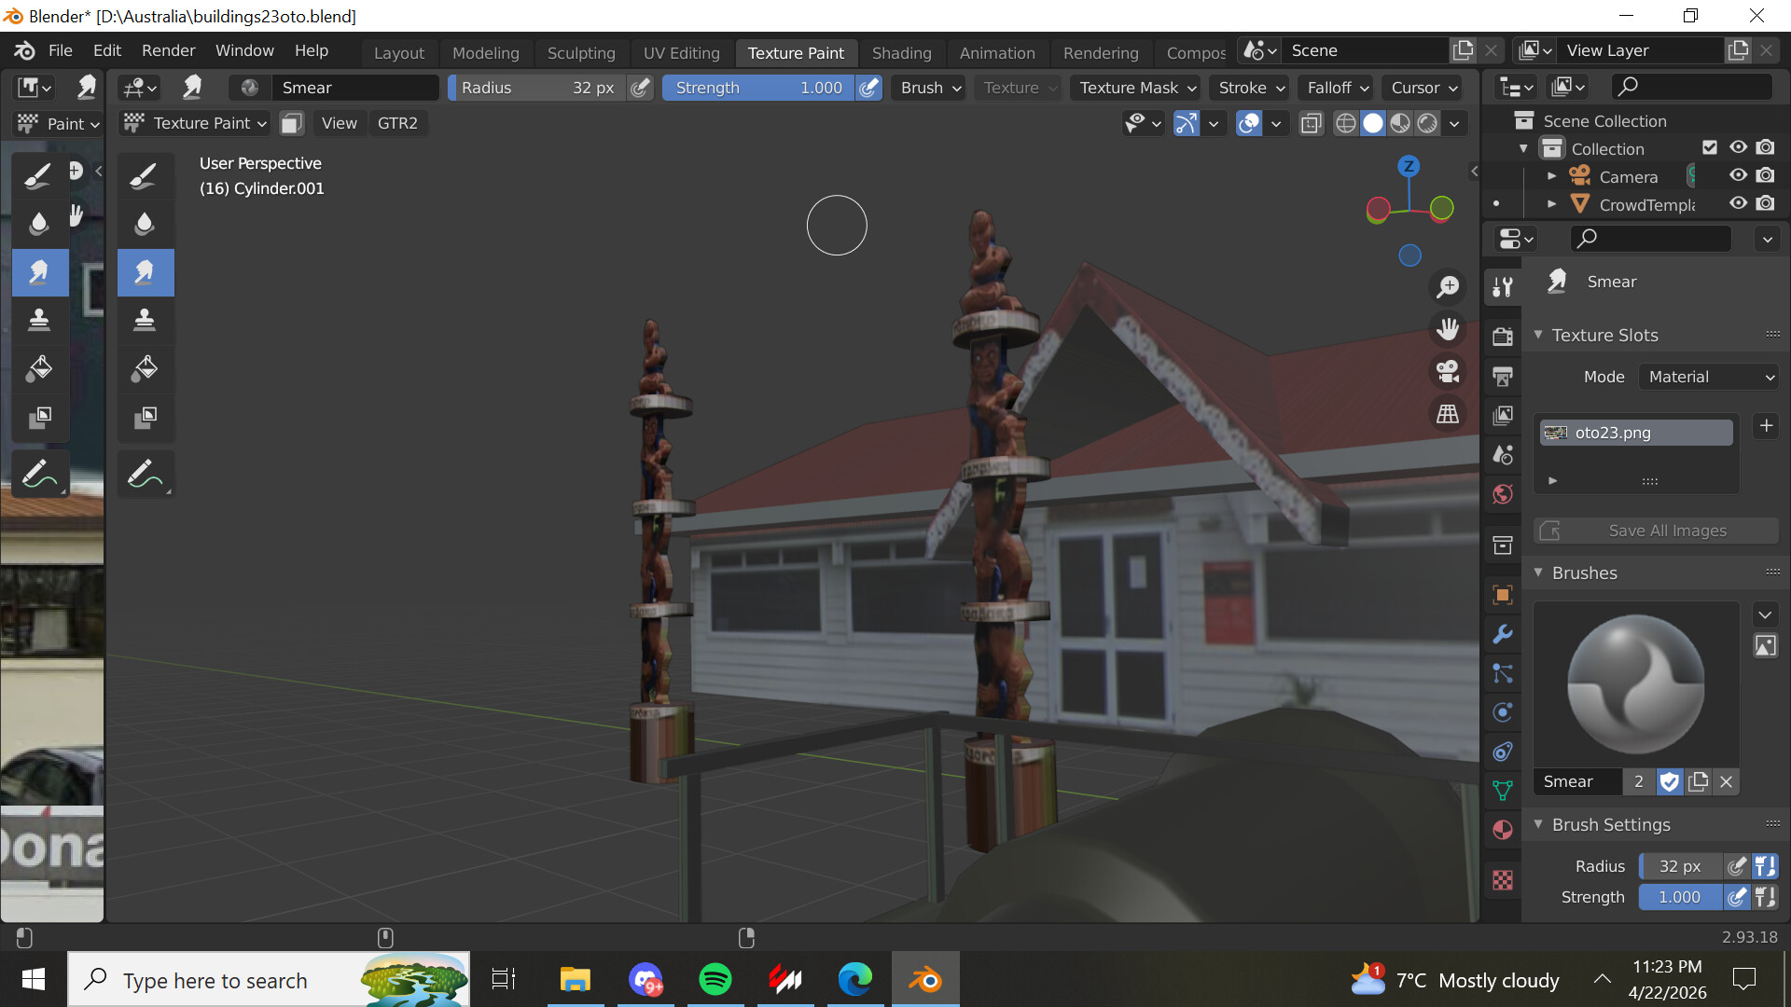Image resolution: width=1791 pixels, height=1007 pixels.
Task: Open the Stroke dropdown
Action: pos(1248,88)
